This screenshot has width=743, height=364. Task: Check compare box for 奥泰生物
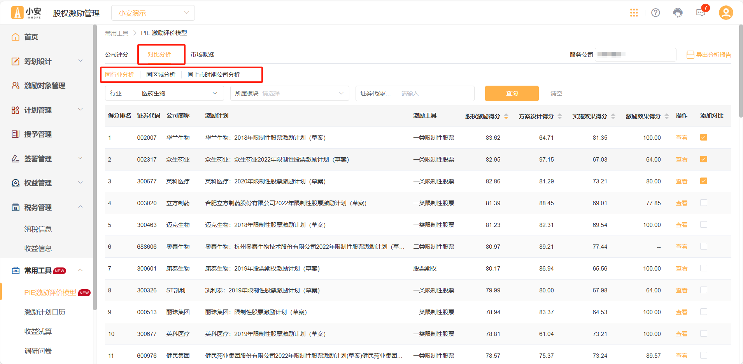tap(704, 246)
